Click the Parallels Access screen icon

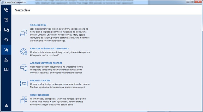[x=24, y=83]
